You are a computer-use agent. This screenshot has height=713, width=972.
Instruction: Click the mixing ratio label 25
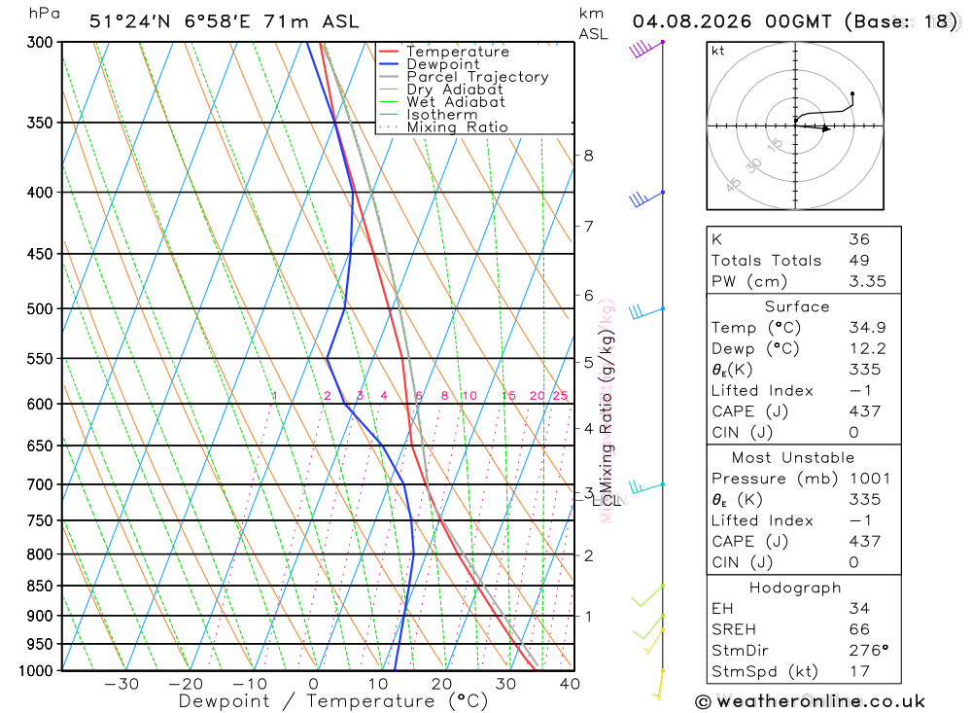pyautogui.click(x=561, y=396)
